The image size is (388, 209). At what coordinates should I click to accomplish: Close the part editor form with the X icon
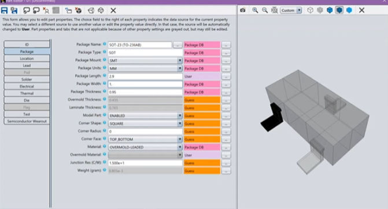pyautogui.click(x=113, y=10)
